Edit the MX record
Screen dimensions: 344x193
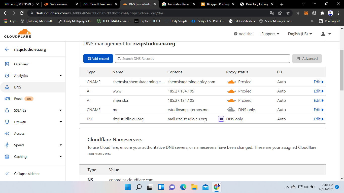pos(319,119)
